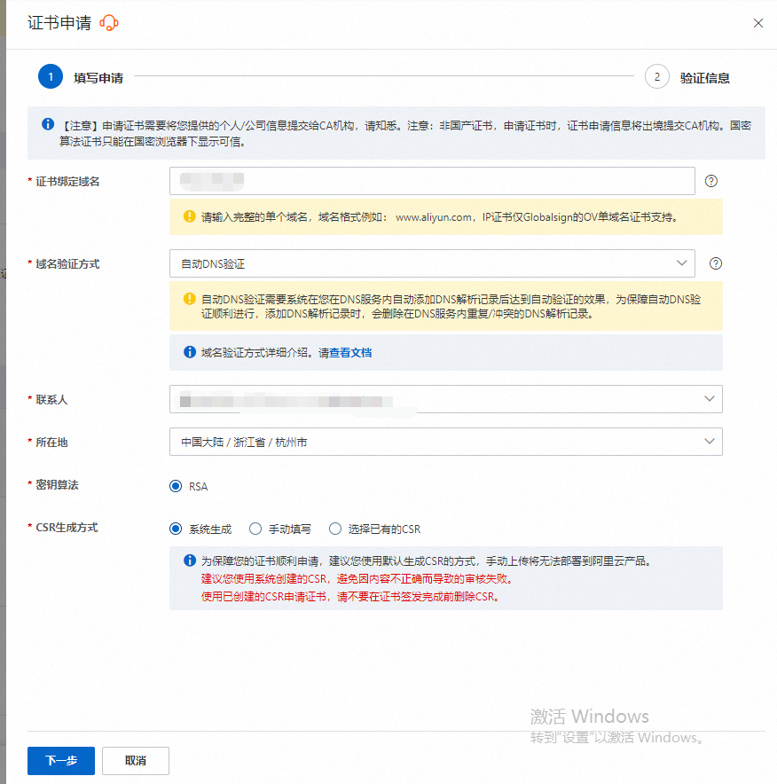Click help icon beside 证书绑定域名 field
The width and height of the screenshot is (777, 784).
(x=710, y=181)
